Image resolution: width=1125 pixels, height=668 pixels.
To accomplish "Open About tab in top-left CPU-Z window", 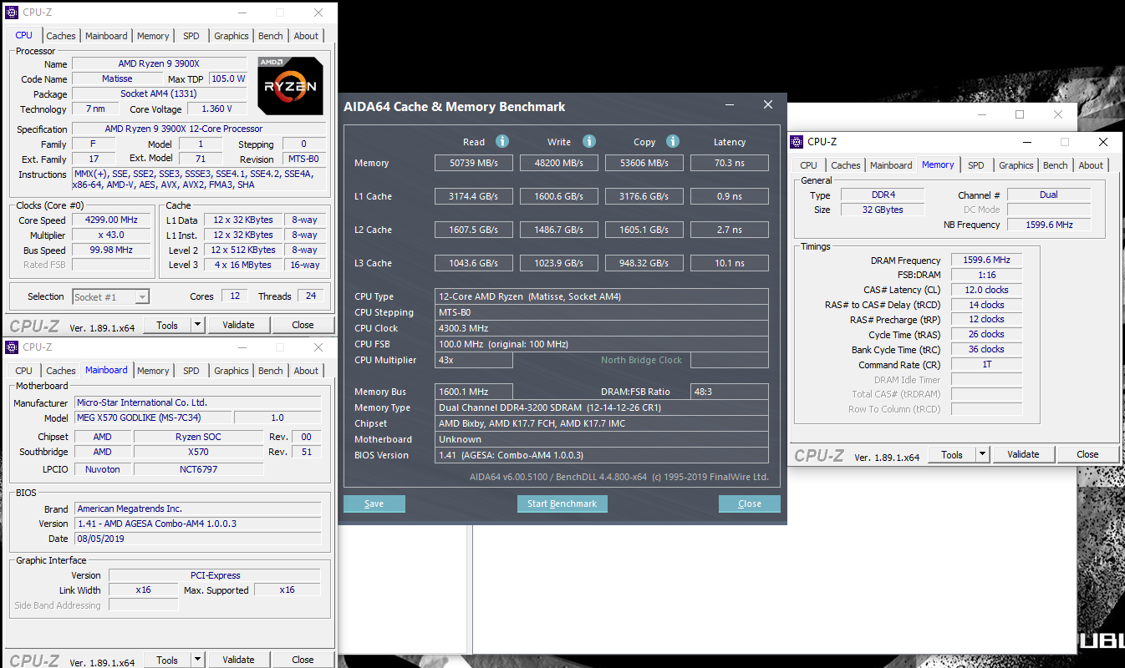I will (306, 36).
